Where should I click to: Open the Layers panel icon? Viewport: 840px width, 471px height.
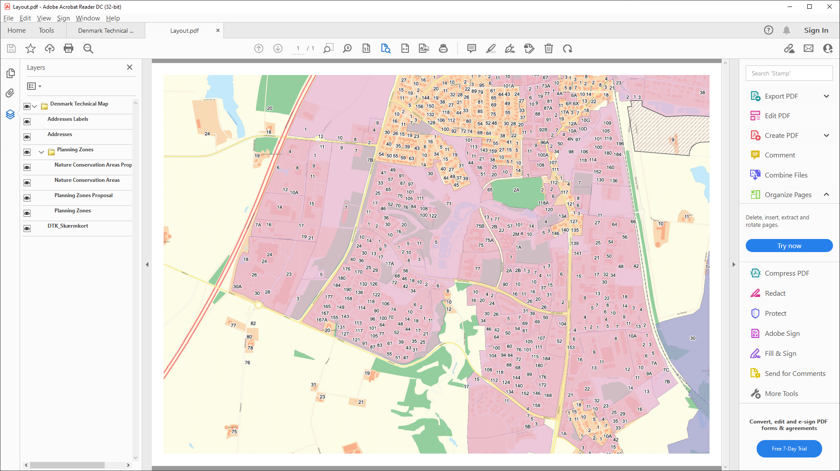10,114
